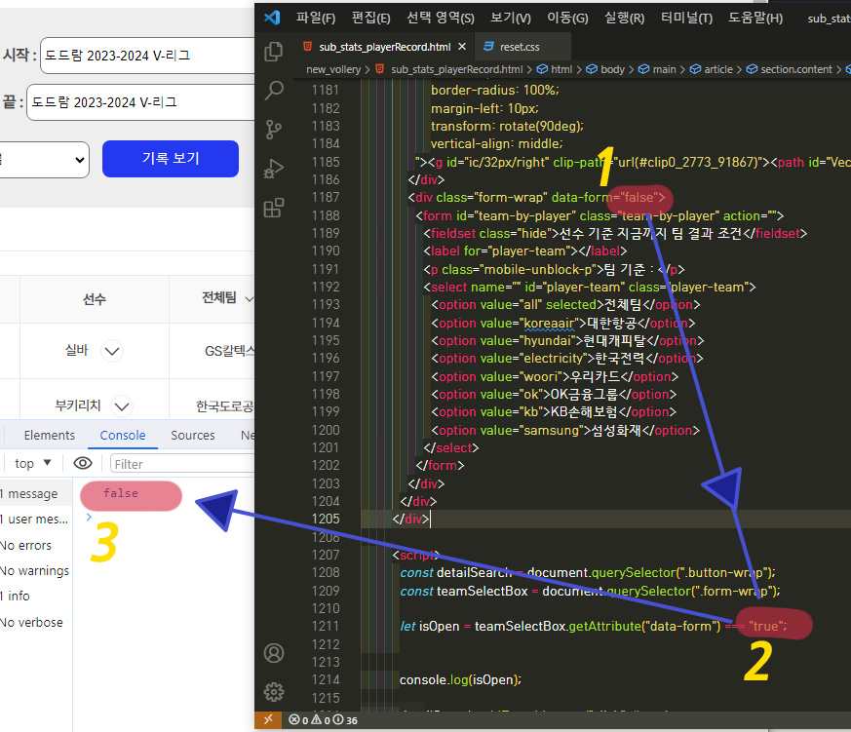Open the 선택 영역(S) menu
The height and width of the screenshot is (732, 851).
click(x=441, y=18)
